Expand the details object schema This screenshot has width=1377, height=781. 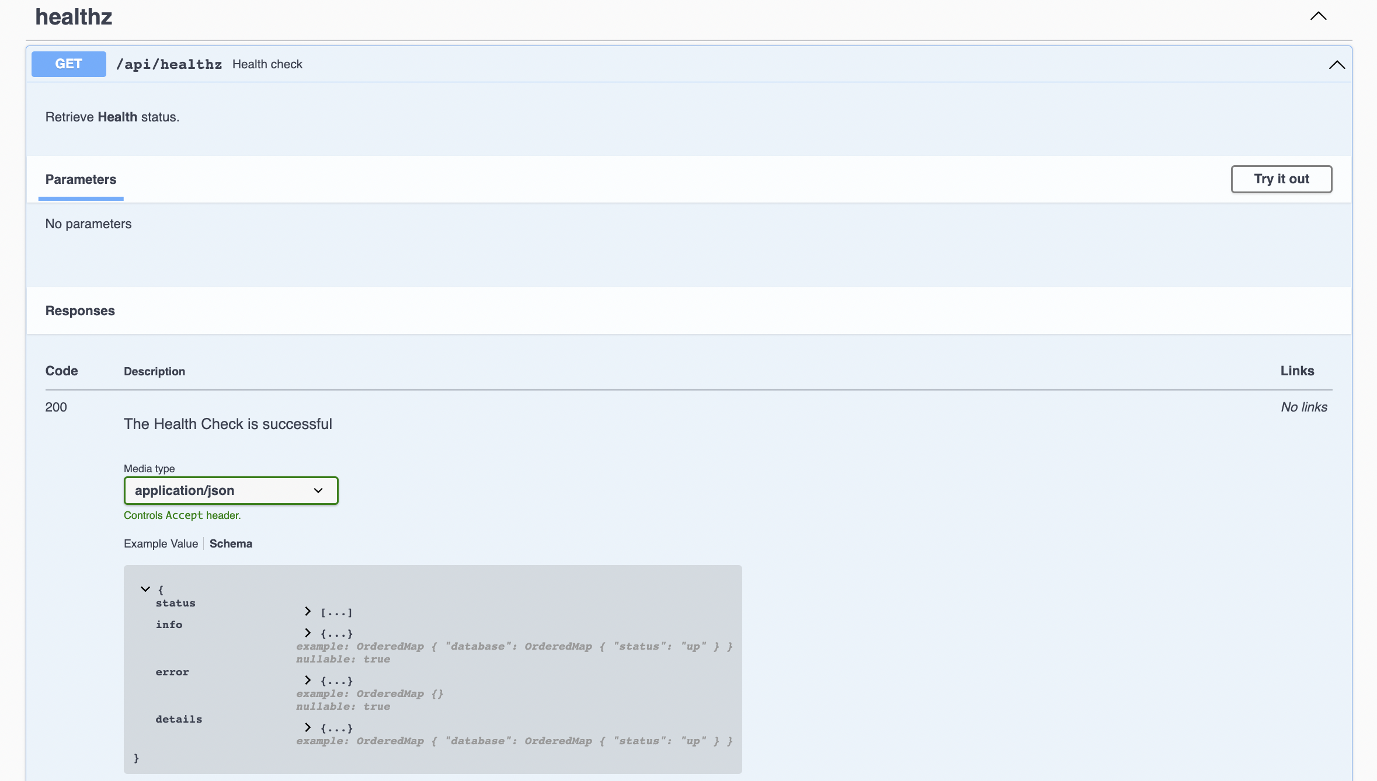coord(308,727)
